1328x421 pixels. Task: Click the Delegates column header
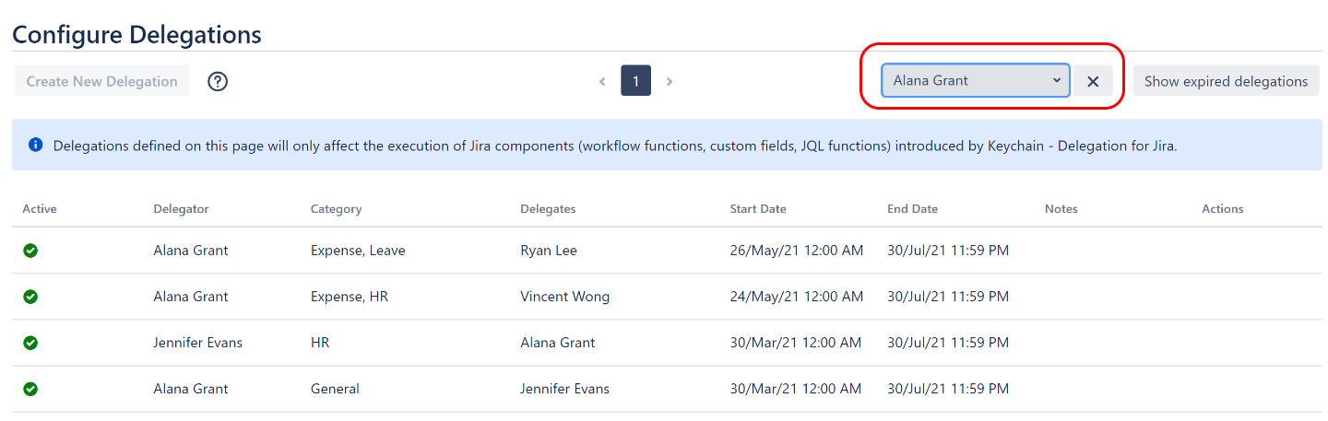(x=548, y=209)
